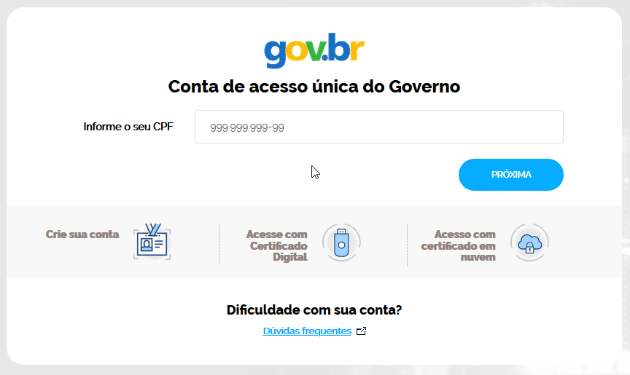Click the Conta de acesso única do Governo heading
Screen dimensions: 630x375
coord(314,86)
